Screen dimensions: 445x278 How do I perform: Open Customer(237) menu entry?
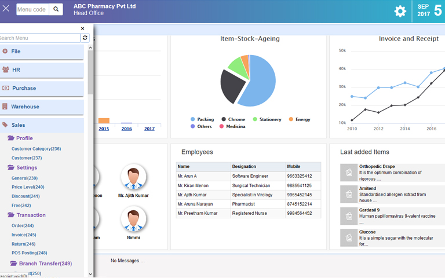27,158
